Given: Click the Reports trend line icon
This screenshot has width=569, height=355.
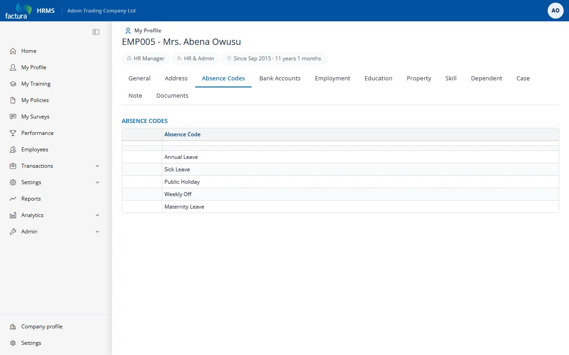Looking at the screenshot, I should [x=13, y=199].
